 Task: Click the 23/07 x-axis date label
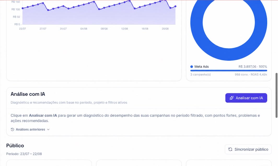22,29
